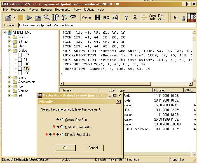
Task: Click OK in the Difficulty dialog
Action: (65, 148)
